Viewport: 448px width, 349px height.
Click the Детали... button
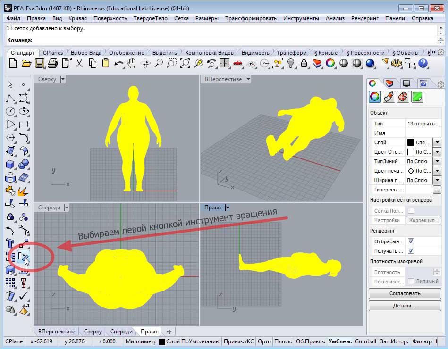tap(405, 306)
